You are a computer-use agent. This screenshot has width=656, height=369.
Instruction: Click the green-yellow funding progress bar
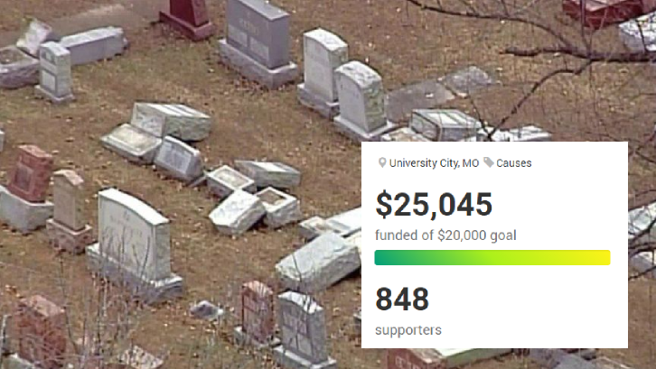[492, 257]
